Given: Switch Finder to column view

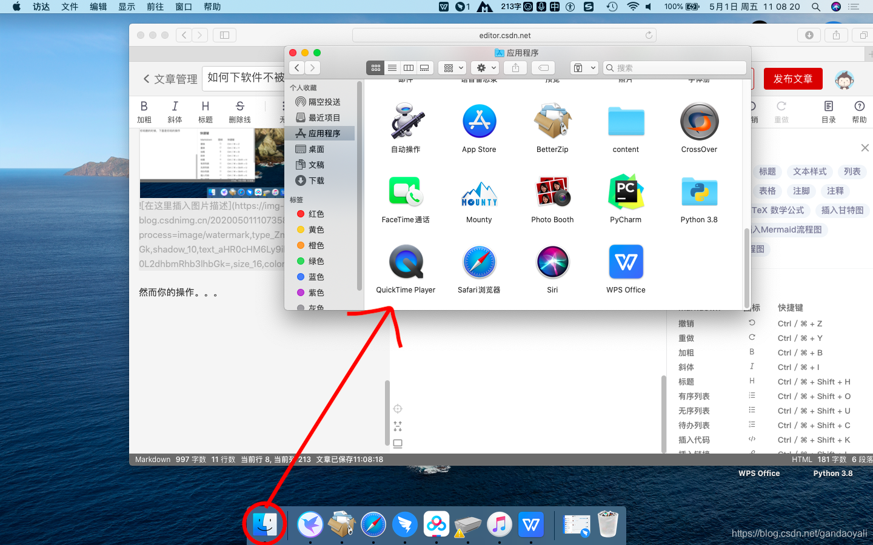Looking at the screenshot, I should tap(409, 68).
